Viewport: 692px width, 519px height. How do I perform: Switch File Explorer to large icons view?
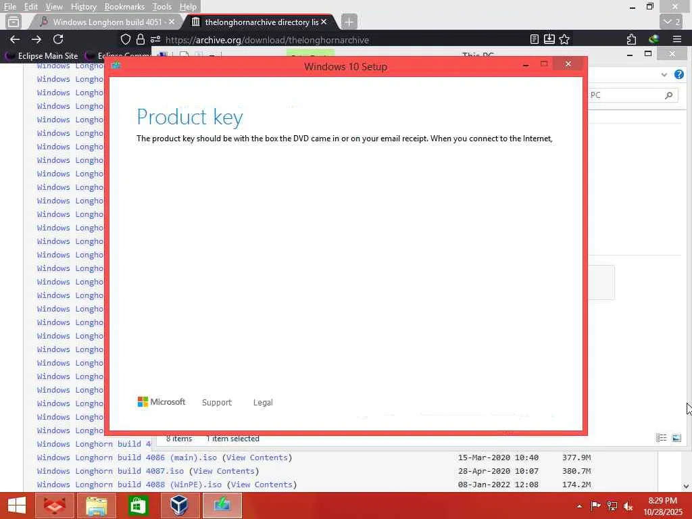[676, 438]
